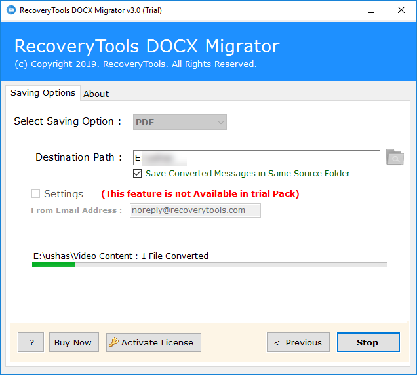417x375 pixels.
Task: Click the Buy Now button
Action: [74, 342]
